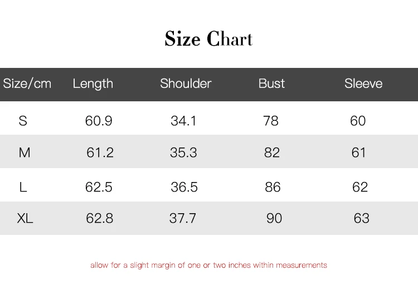Select the Size/cm column header
The height and width of the screenshot is (285, 418).
click(27, 83)
